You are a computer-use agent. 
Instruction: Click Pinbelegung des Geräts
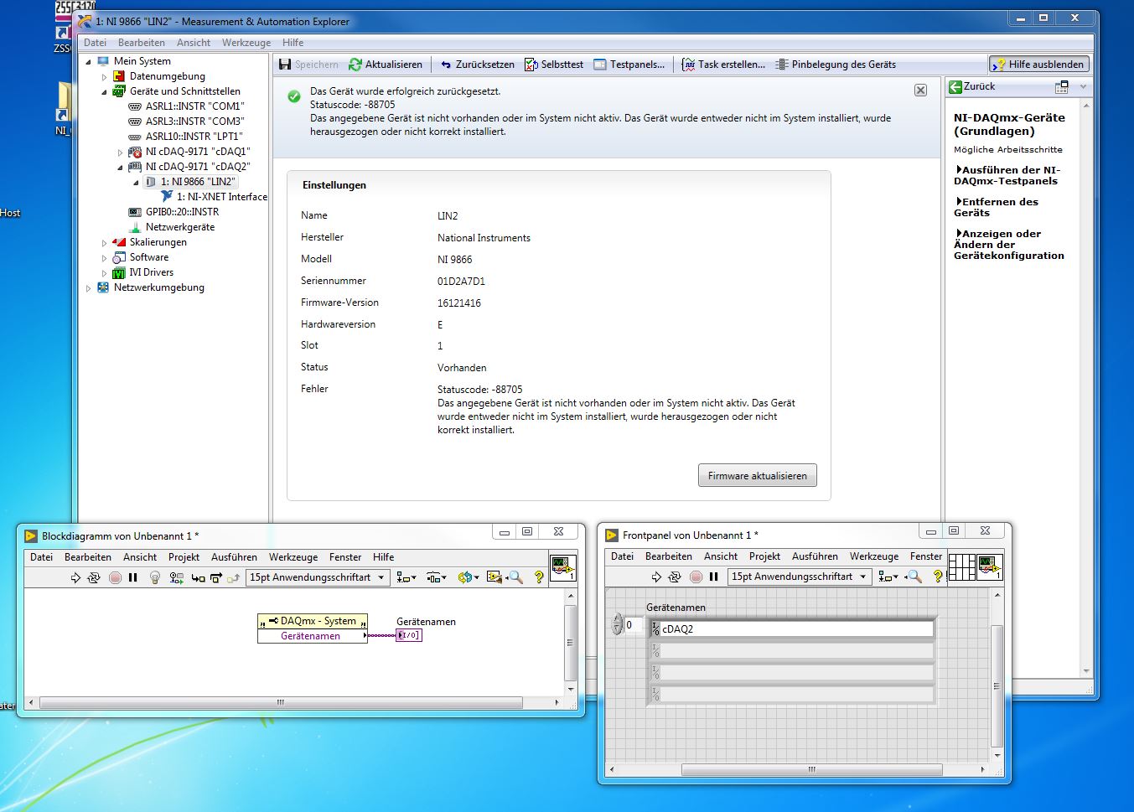click(x=835, y=65)
